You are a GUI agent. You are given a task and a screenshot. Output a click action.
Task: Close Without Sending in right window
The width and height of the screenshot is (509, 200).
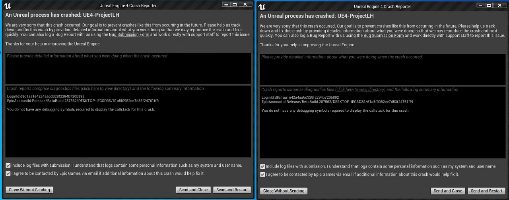coord(284,190)
